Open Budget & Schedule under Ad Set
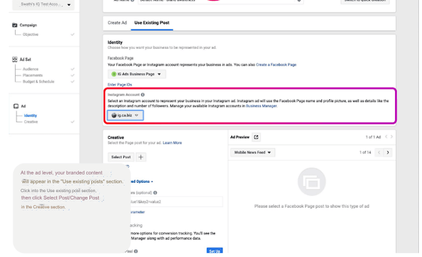The image size is (422, 257). tap(39, 81)
